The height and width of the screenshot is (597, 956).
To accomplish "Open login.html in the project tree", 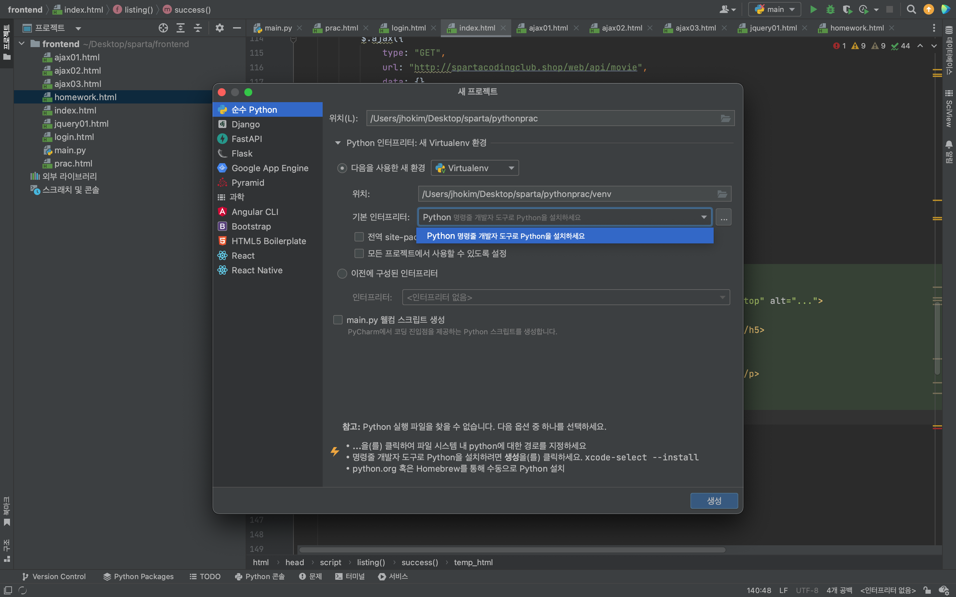I will point(74,137).
